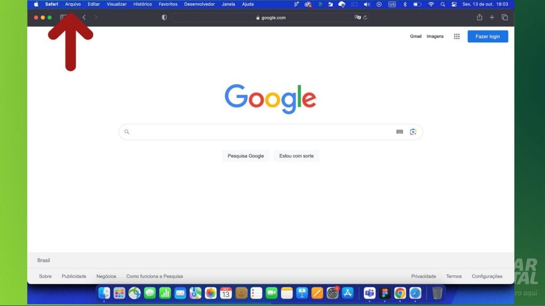Open Como funciona a Pesquisa link

point(154,276)
